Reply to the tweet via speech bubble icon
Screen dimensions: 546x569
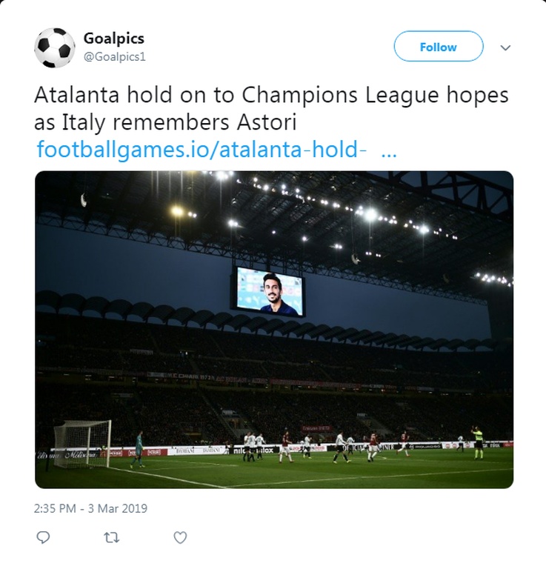coord(44,537)
